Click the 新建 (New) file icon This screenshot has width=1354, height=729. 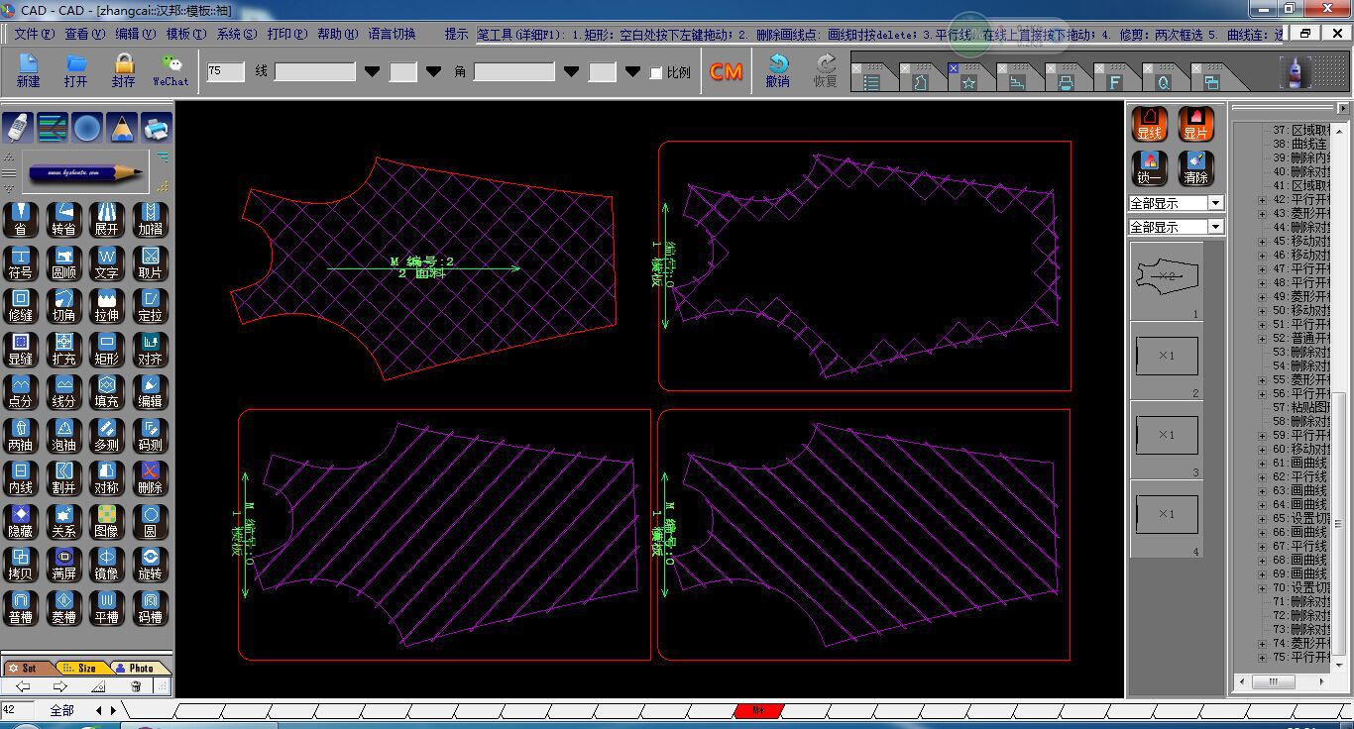coord(29,69)
